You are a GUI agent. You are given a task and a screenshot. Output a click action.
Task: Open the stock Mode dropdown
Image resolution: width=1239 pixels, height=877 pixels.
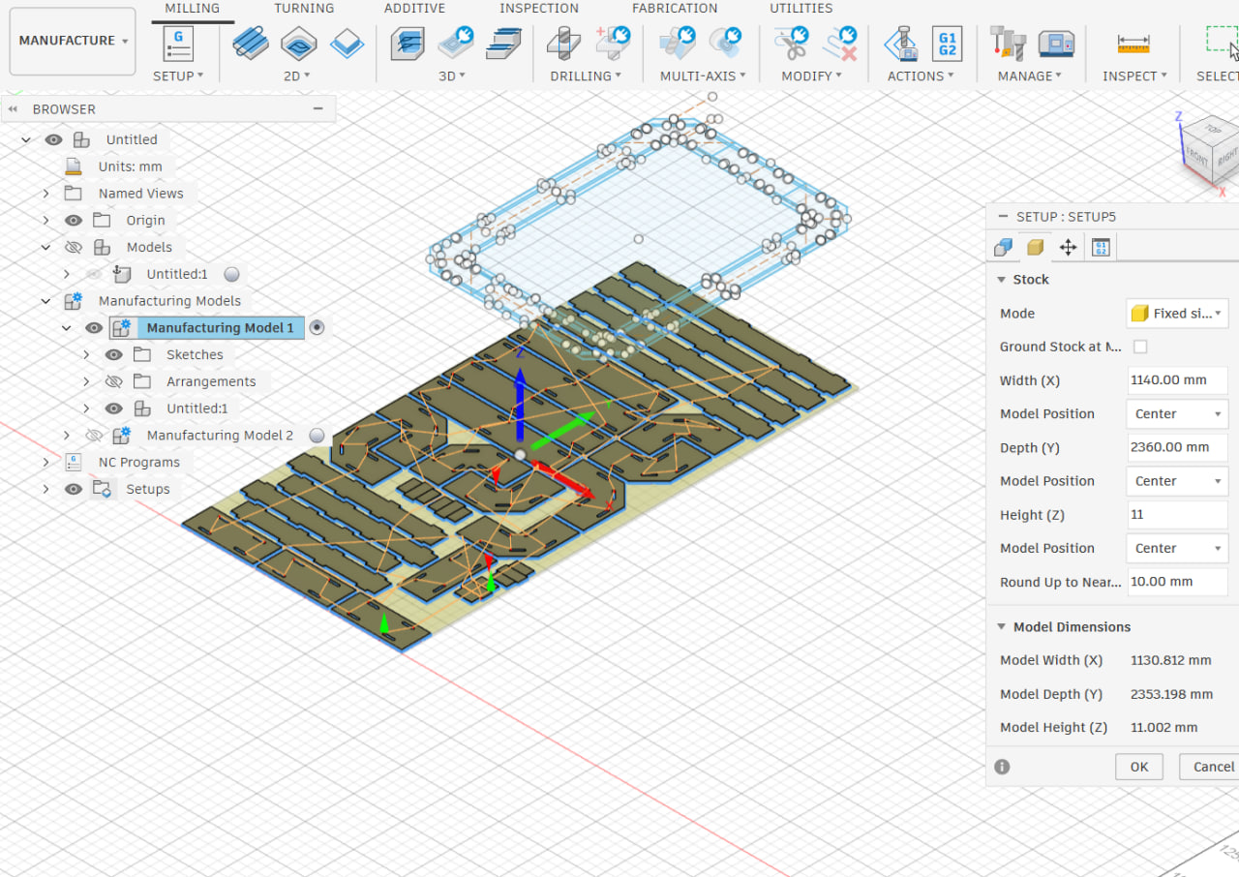(1177, 314)
